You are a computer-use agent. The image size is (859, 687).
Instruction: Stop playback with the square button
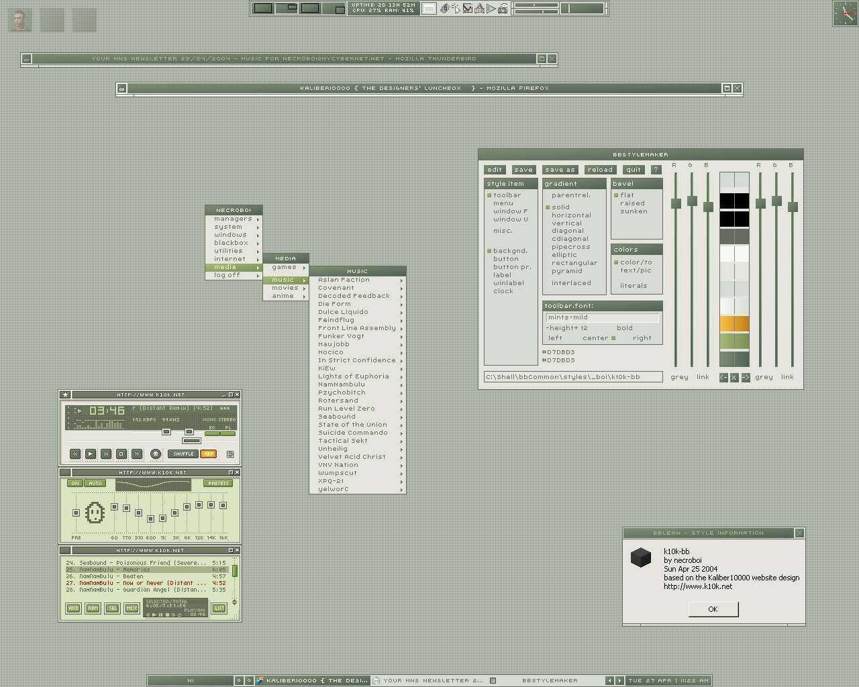[x=121, y=454]
